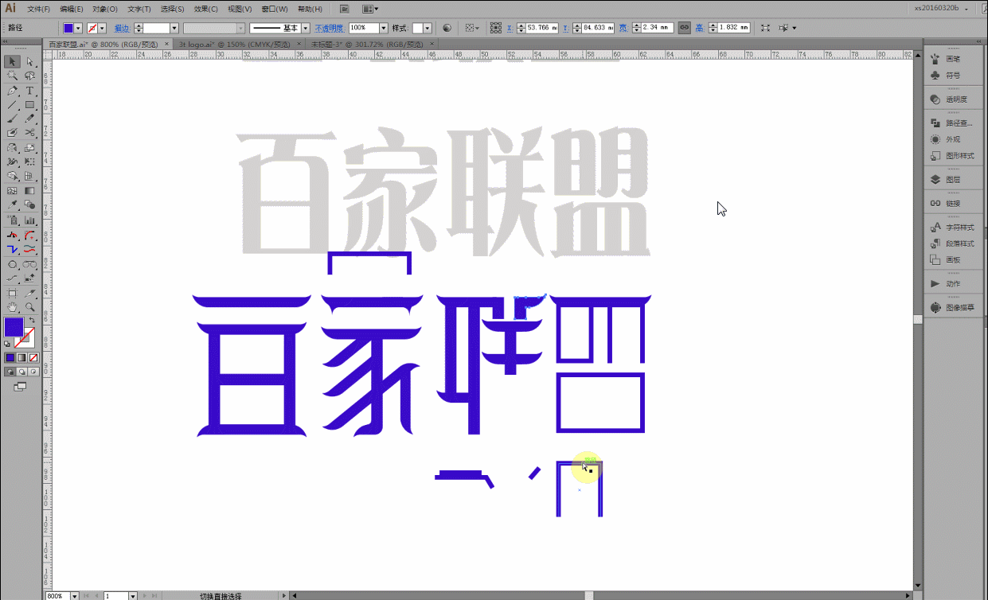Open the stroke weight dropdown
Viewport: 988px width, 600px height.
[x=174, y=28]
